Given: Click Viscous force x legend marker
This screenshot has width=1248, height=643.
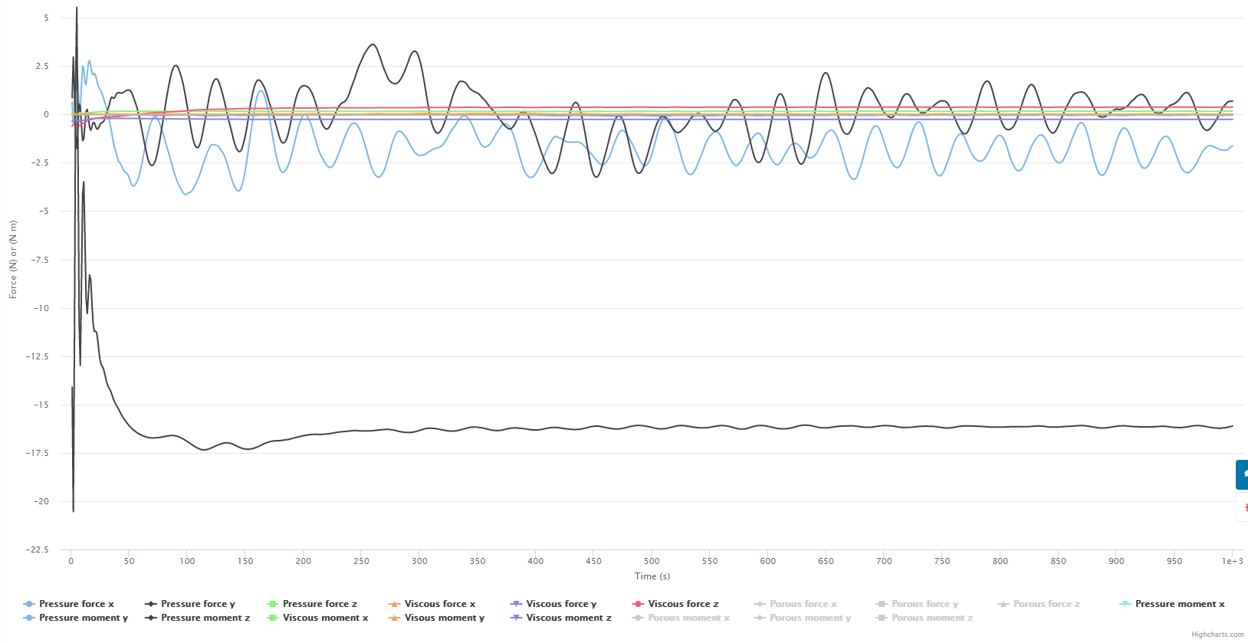Looking at the screenshot, I should point(395,604).
